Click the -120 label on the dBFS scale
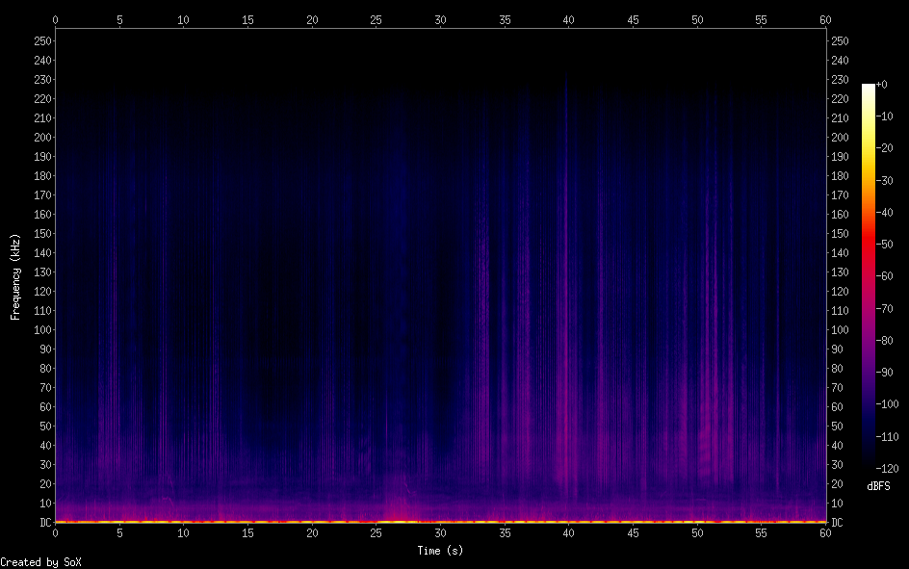The image size is (909, 569). click(x=890, y=469)
